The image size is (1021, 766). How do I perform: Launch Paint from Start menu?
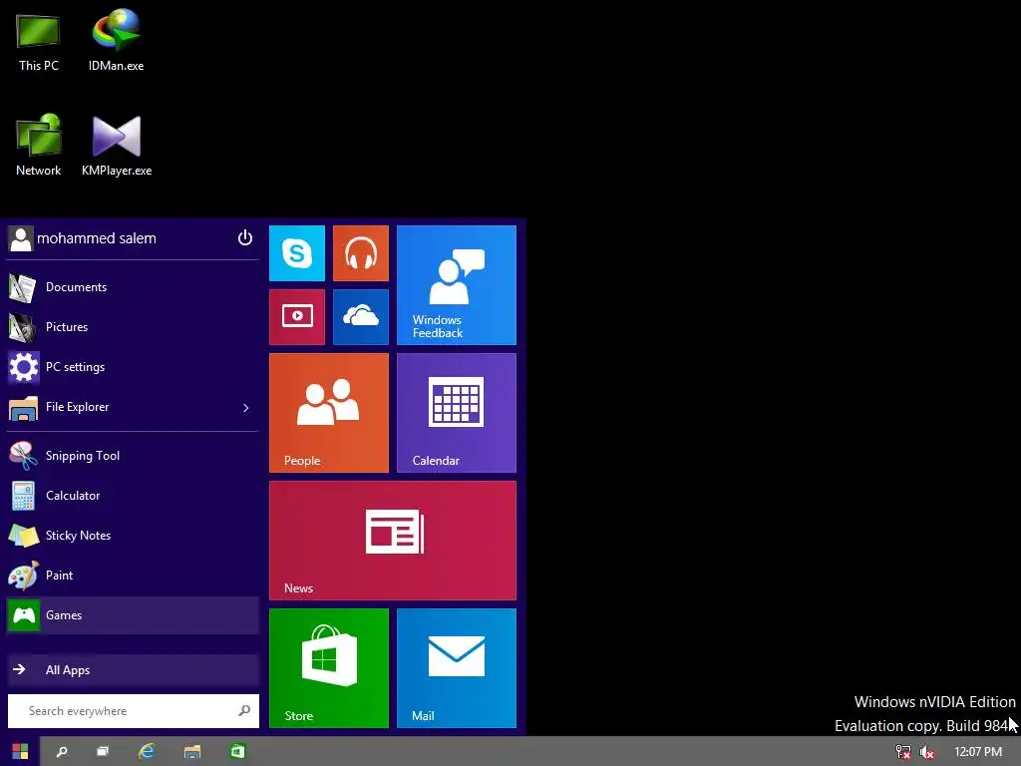(x=133, y=575)
